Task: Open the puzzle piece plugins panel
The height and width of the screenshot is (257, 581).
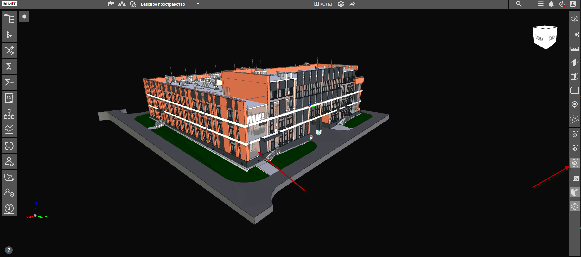Action: tap(9, 146)
